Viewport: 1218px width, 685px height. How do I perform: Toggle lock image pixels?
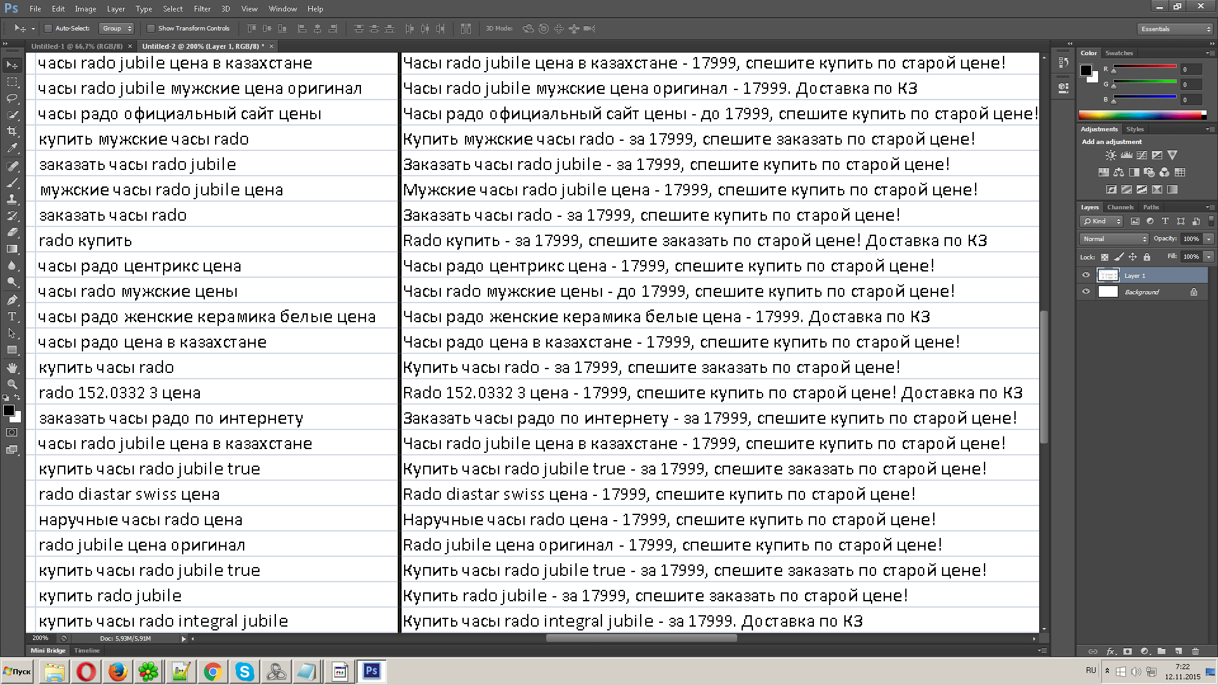coord(1119,257)
